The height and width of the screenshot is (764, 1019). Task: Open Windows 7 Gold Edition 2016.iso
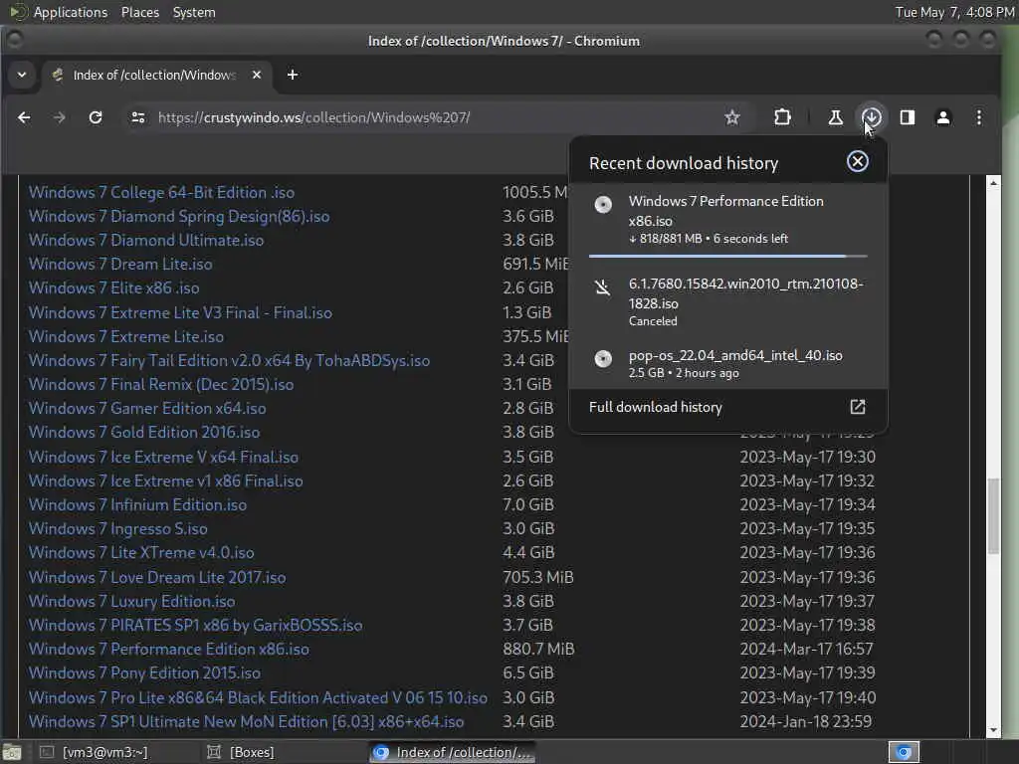(x=143, y=432)
